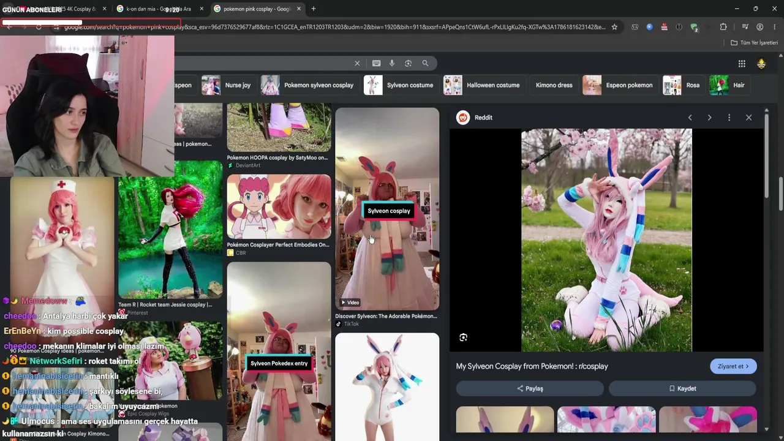Click the 'DeviantArt' source label

pos(248,165)
